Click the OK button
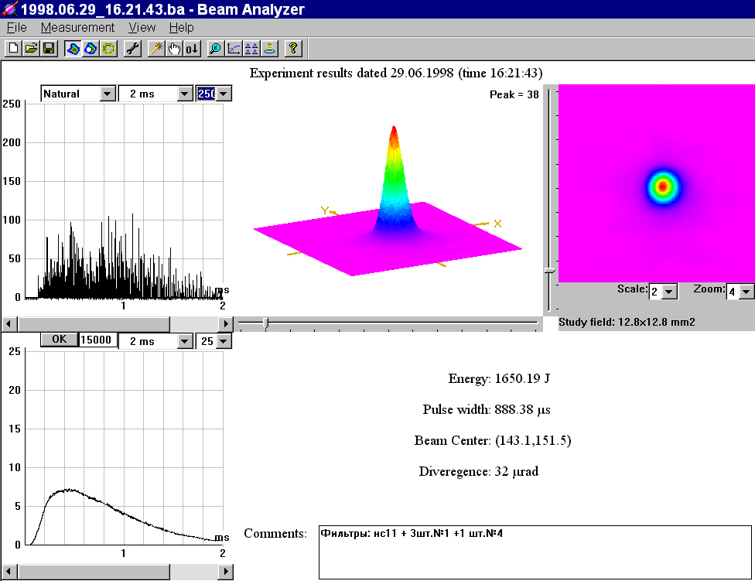Screen dimensions: 755x581 59,340
